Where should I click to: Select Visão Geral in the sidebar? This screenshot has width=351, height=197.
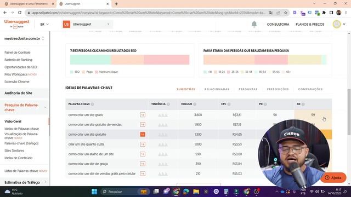tap(13, 121)
